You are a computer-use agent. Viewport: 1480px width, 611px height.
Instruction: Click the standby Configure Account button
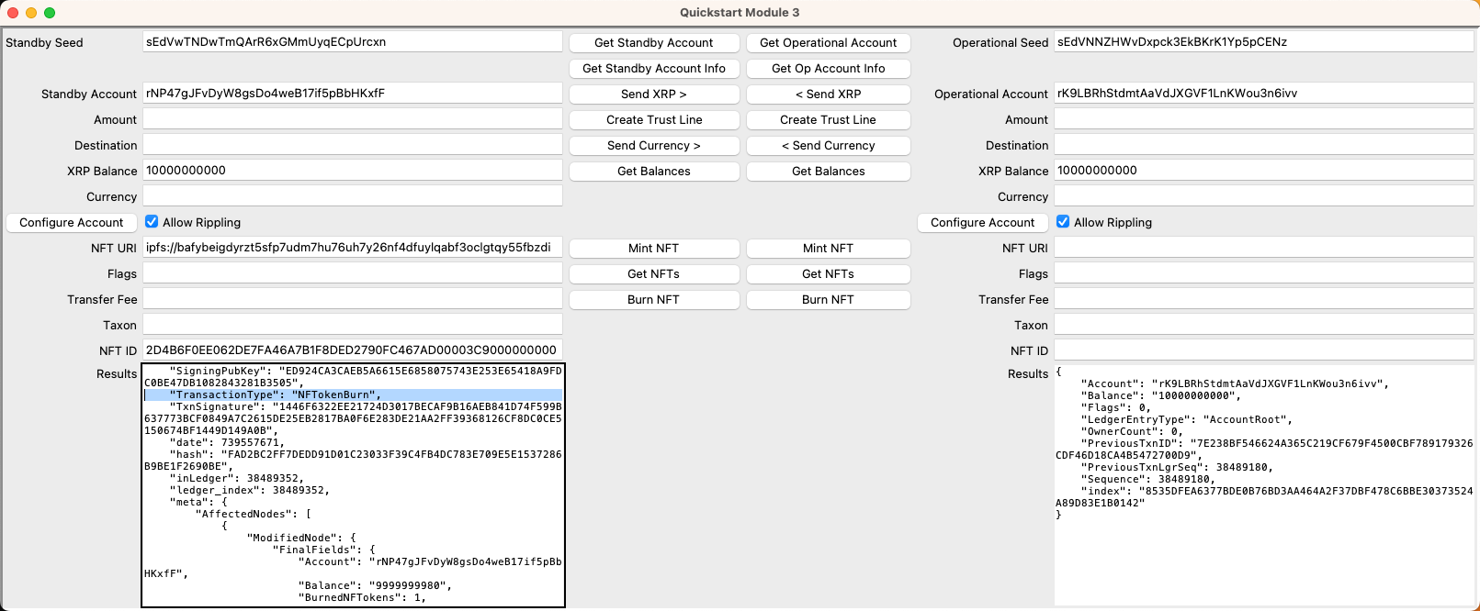tap(72, 223)
